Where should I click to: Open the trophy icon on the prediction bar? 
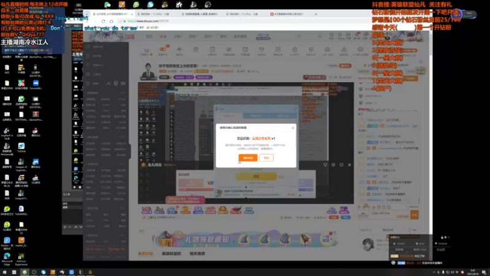pos(325,165)
